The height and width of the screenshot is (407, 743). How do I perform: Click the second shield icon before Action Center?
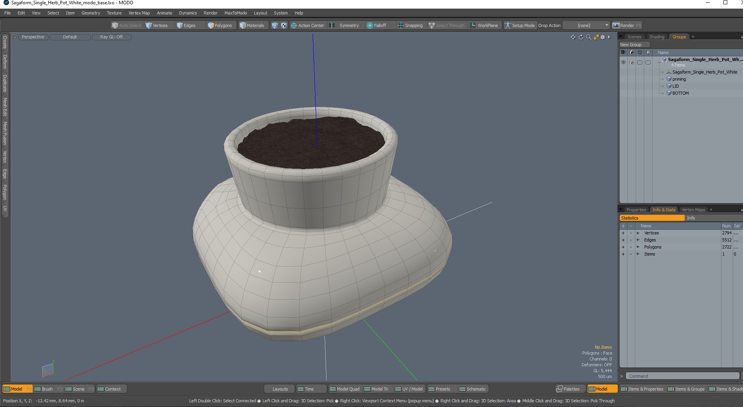coord(284,25)
